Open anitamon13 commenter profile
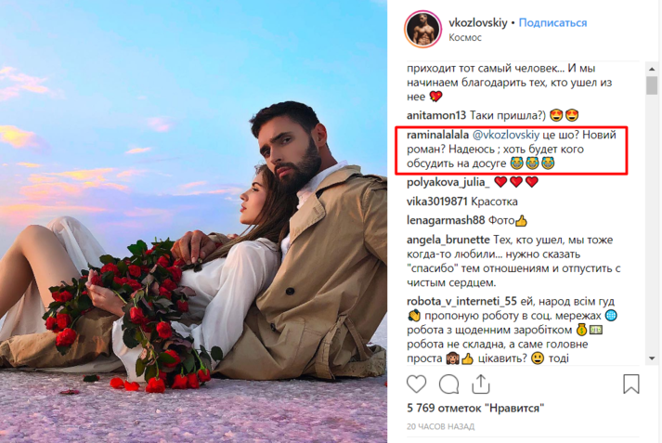The image size is (662, 443). (436, 115)
